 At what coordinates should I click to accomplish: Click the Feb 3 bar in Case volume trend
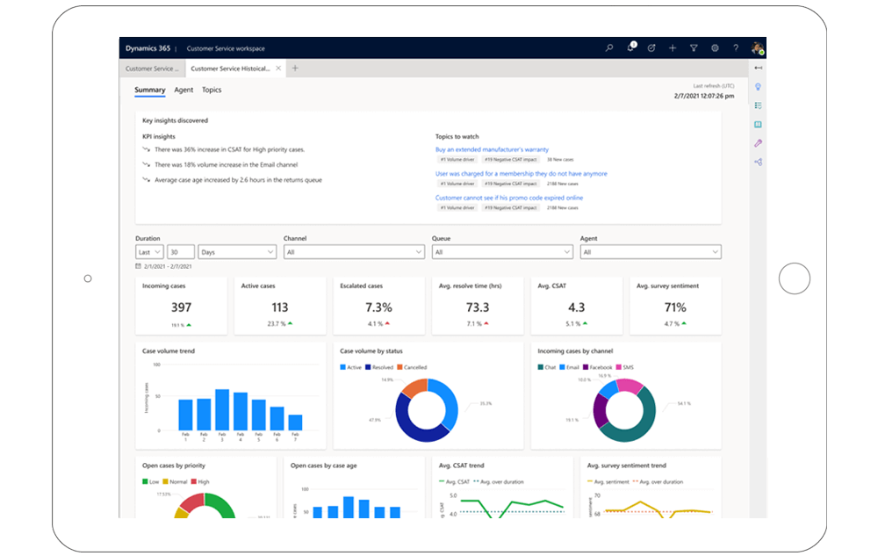point(222,410)
